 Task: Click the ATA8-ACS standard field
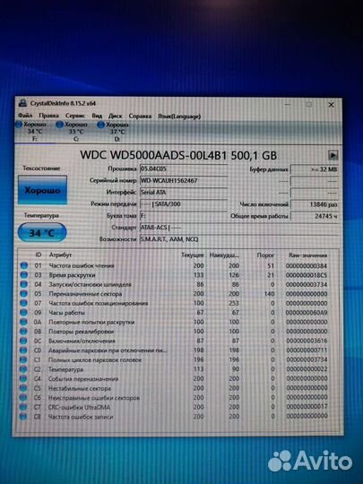[x=239, y=228]
